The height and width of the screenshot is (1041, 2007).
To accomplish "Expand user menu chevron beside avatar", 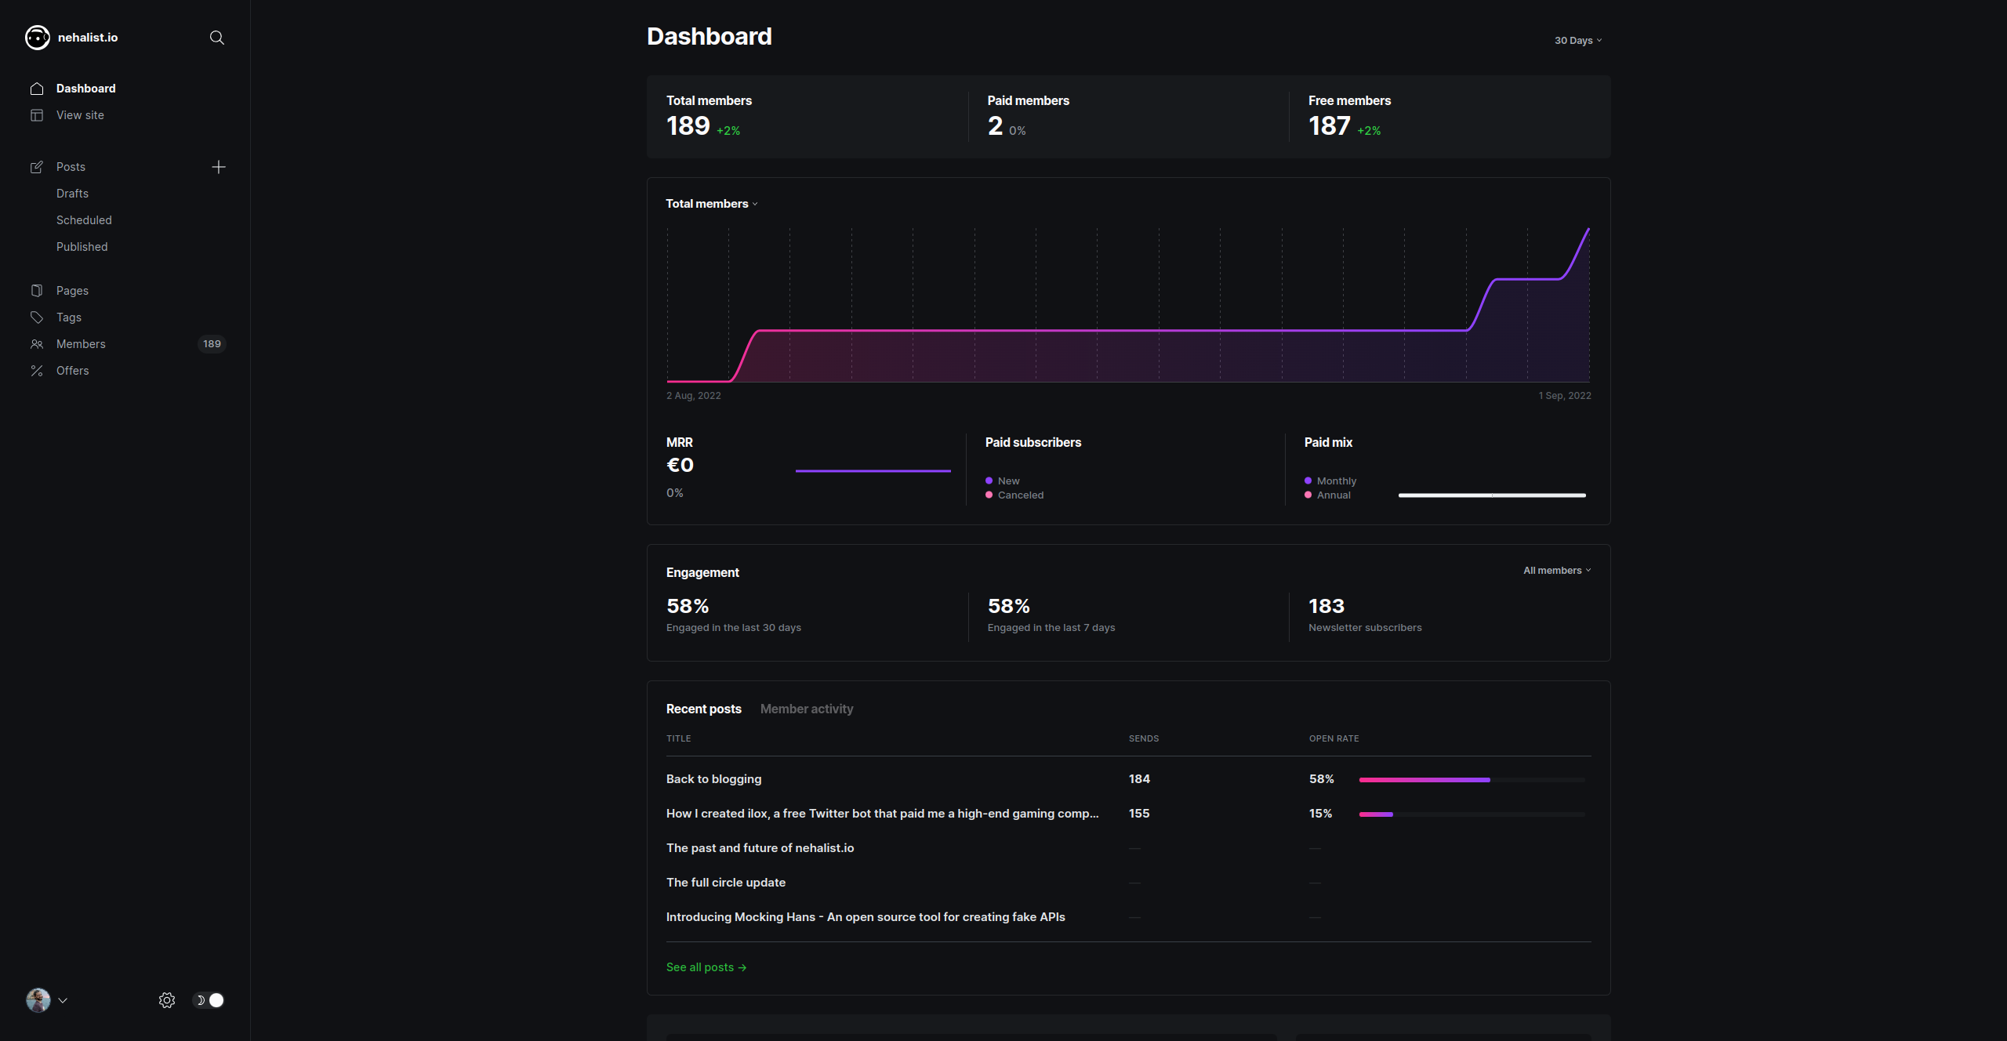I will point(63,1000).
